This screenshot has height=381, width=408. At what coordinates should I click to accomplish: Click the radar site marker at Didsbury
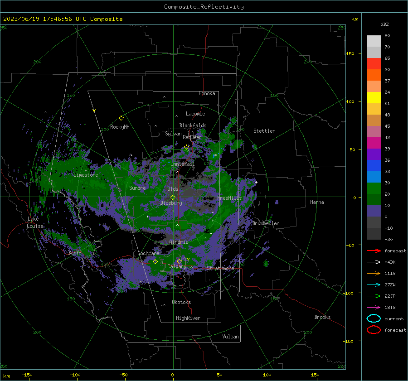pyautogui.click(x=173, y=198)
